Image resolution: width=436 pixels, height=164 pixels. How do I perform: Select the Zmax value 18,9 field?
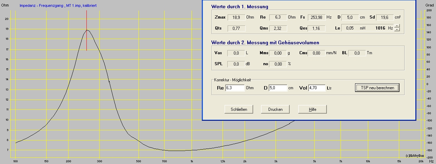pos(237,17)
